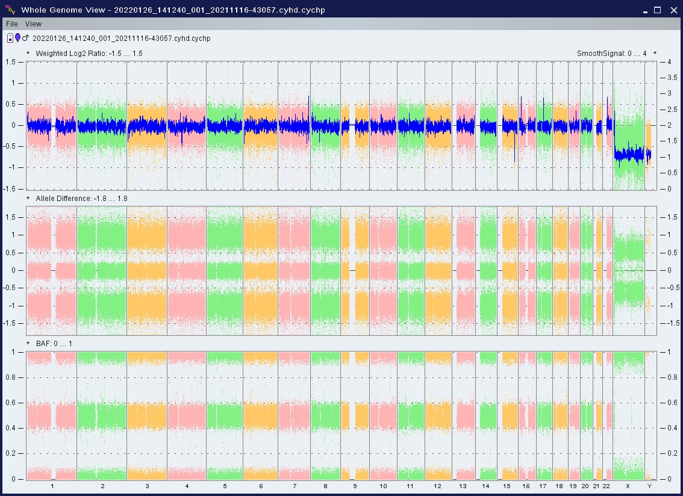The height and width of the screenshot is (496, 683).
Task: Click chromosome 6 in Allele Difference plot
Action: (261, 270)
